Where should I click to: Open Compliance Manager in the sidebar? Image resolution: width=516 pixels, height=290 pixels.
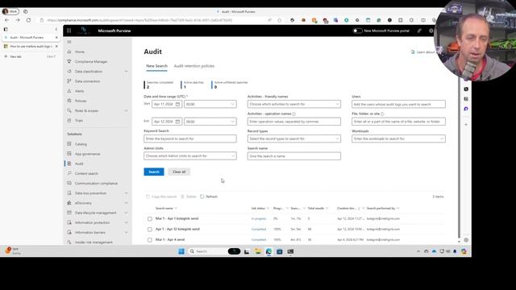click(91, 61)
